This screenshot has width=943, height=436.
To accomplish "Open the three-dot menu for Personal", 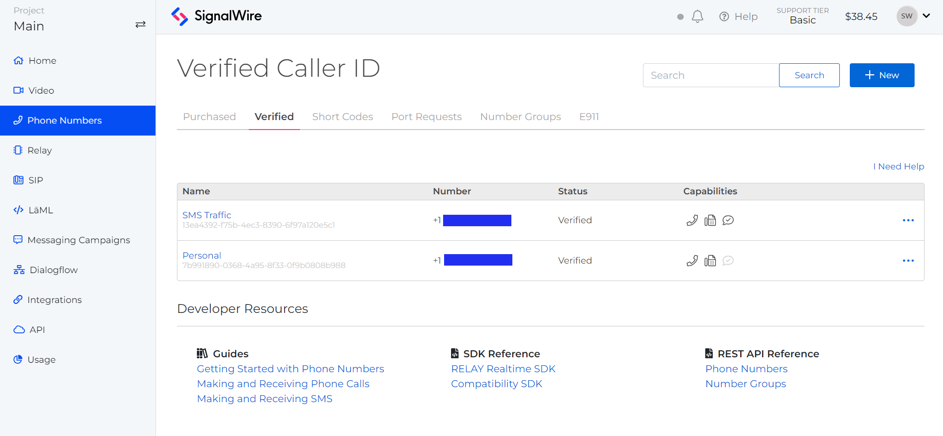I will click(x=908, y=261).
